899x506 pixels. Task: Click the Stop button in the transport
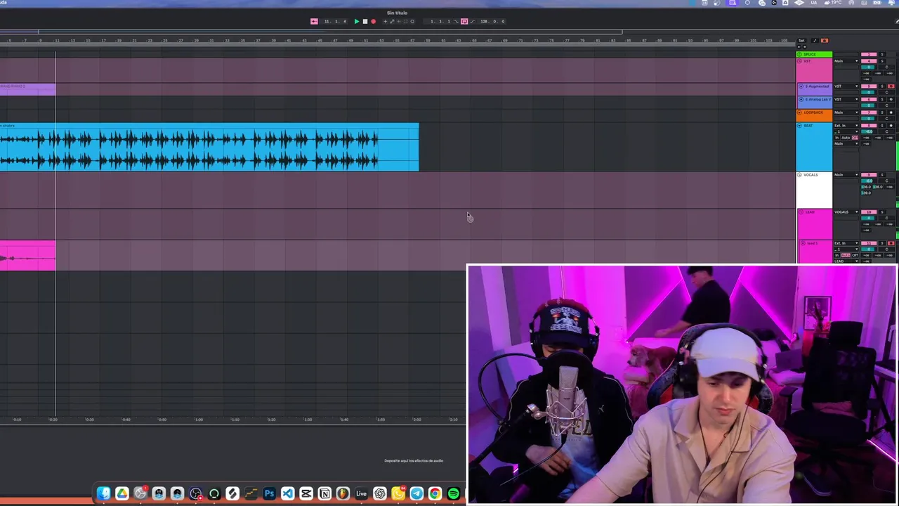[x=365, y=21]
